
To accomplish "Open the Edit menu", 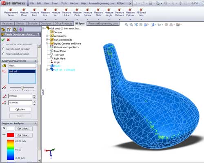I will 39,3.
